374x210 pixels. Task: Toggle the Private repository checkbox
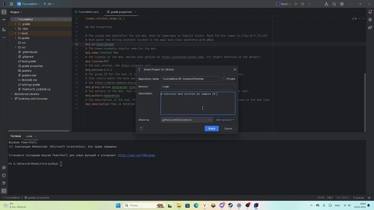pyautogui.click(x=223, y=79)
